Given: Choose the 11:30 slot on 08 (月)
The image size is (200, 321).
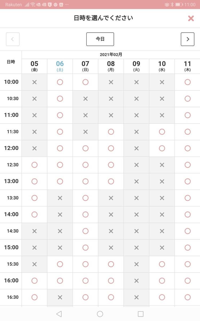Looking at the screenshot, I should pyautogui.click(x=111, y=132).
